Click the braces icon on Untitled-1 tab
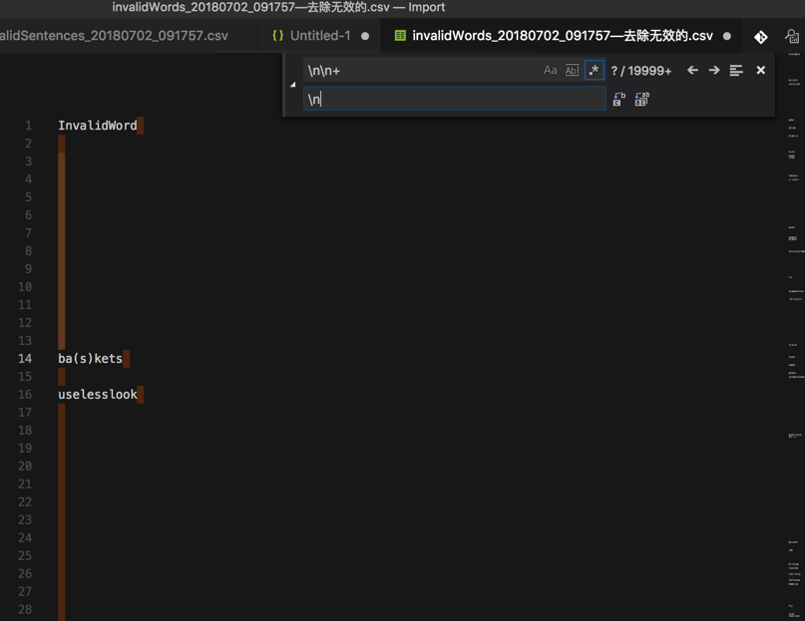The height and width of the screenshot is (621, 805). coord(277,36)
